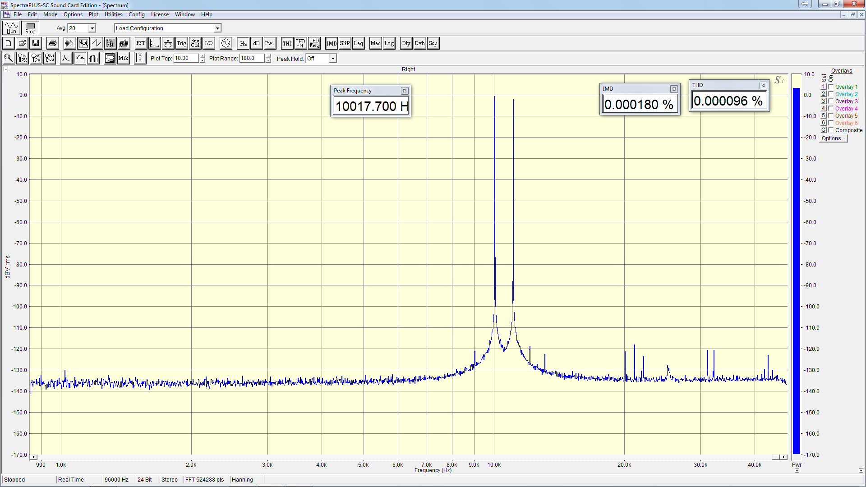Click the Plot Top value field
The height and width of the screenshot is (487, 866).
click(x=185, y=58)
